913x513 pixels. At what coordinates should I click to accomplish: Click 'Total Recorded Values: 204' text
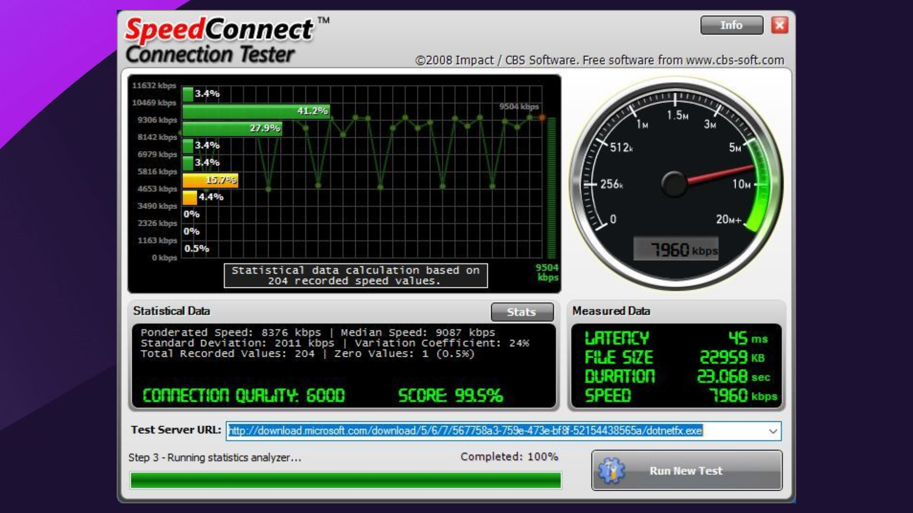[x=227, y=354]
